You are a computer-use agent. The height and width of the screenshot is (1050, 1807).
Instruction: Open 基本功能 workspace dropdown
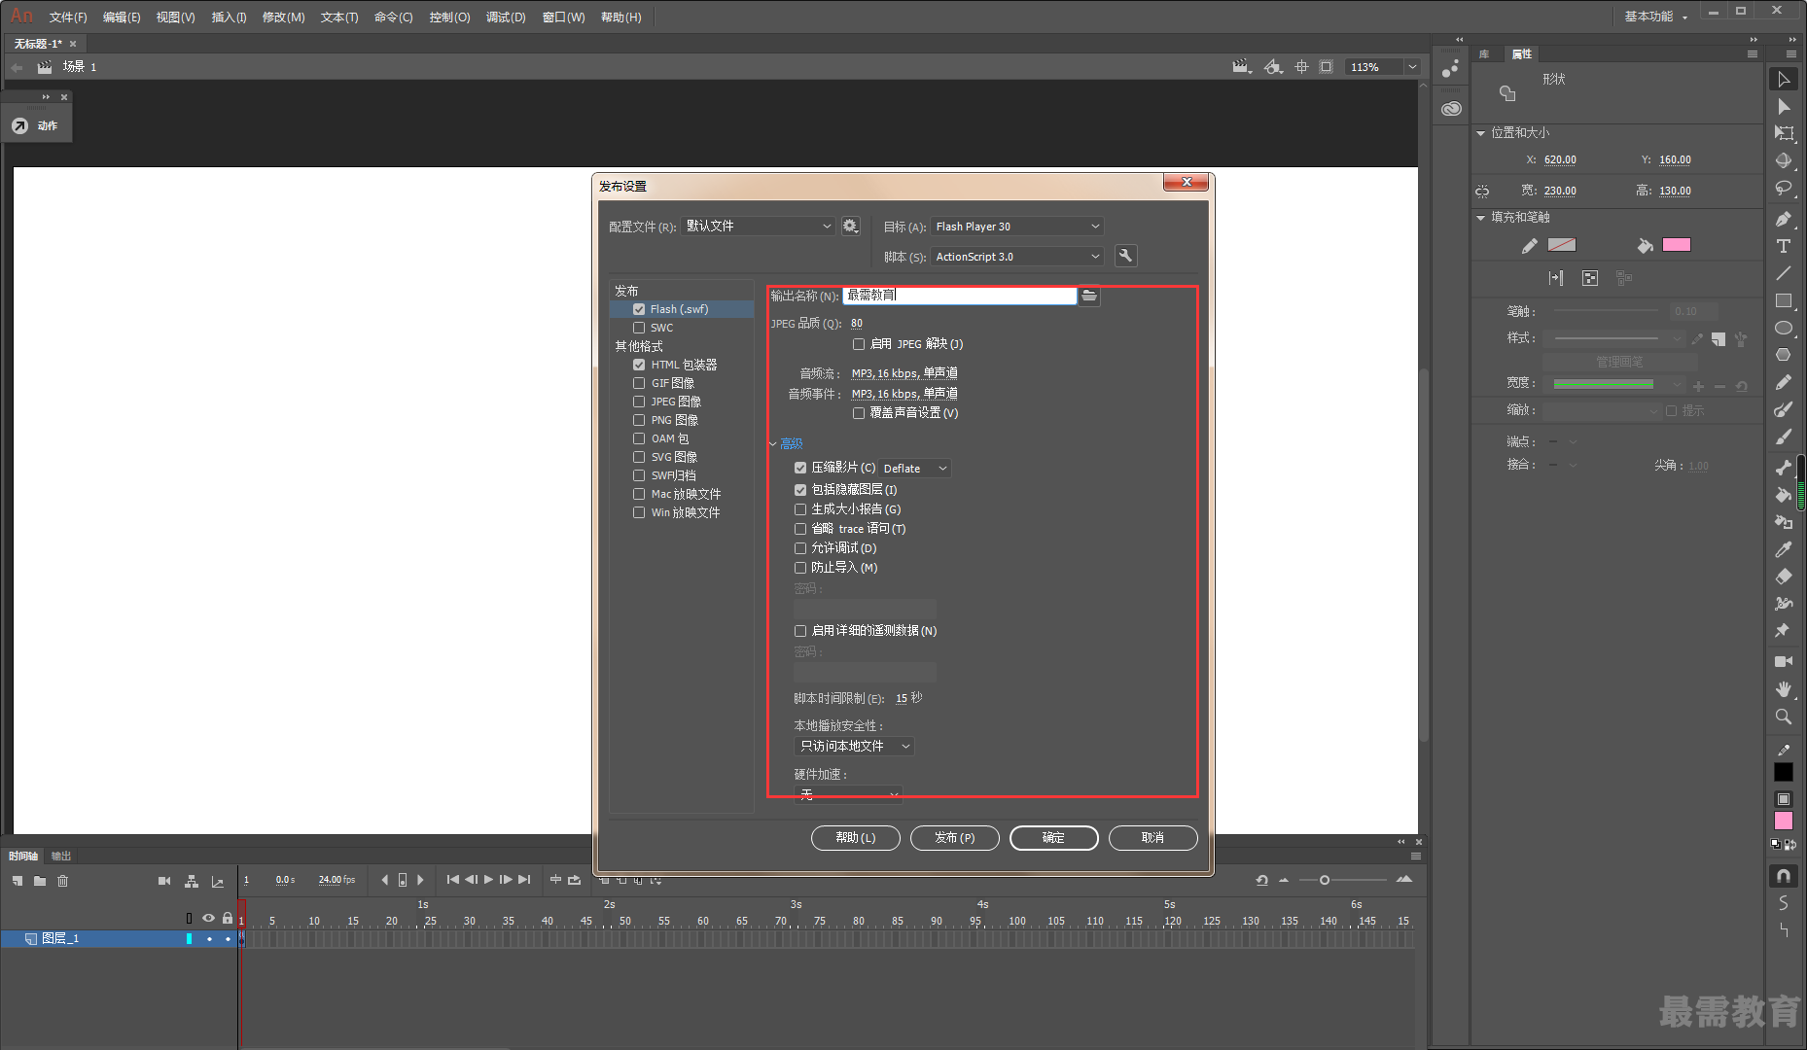[1655, 17]
